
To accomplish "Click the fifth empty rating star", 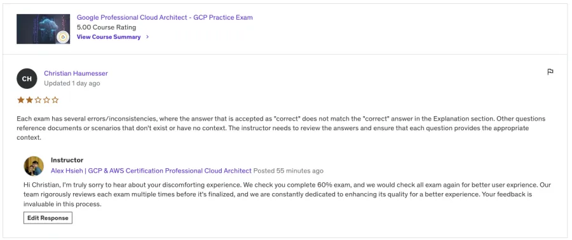I will click(55, 100).
